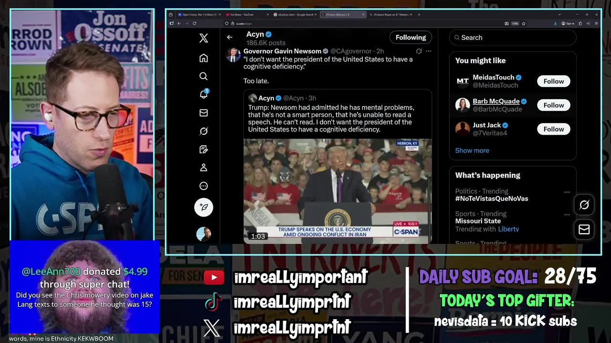Click the bookmark star in address bar
Viewport: 611px width, 343px height.
pos(524,23)
